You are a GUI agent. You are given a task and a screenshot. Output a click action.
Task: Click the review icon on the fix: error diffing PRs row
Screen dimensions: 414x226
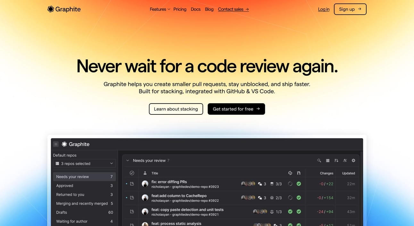click(132, 184)
